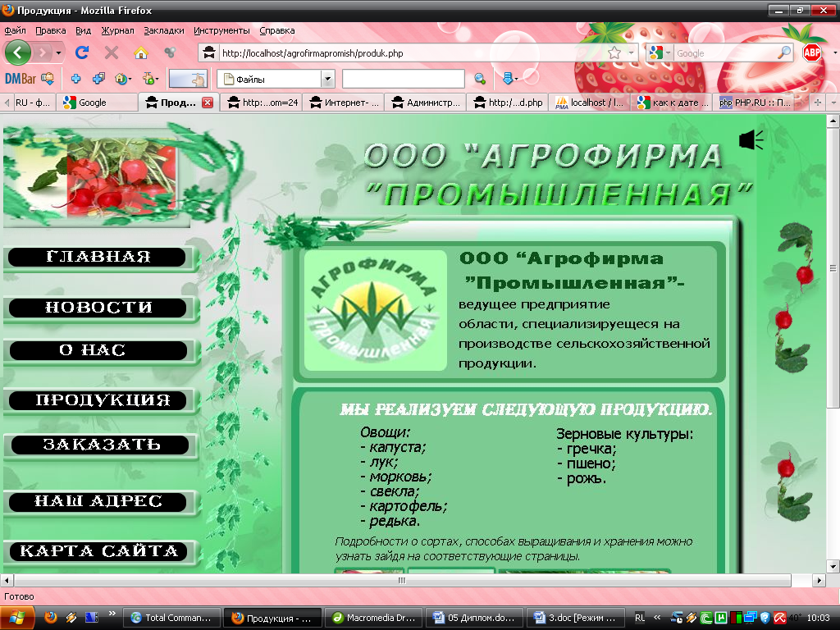Expand hidden tray icons chevron
This screenshot has width=840, height=630.
(657, 618)
